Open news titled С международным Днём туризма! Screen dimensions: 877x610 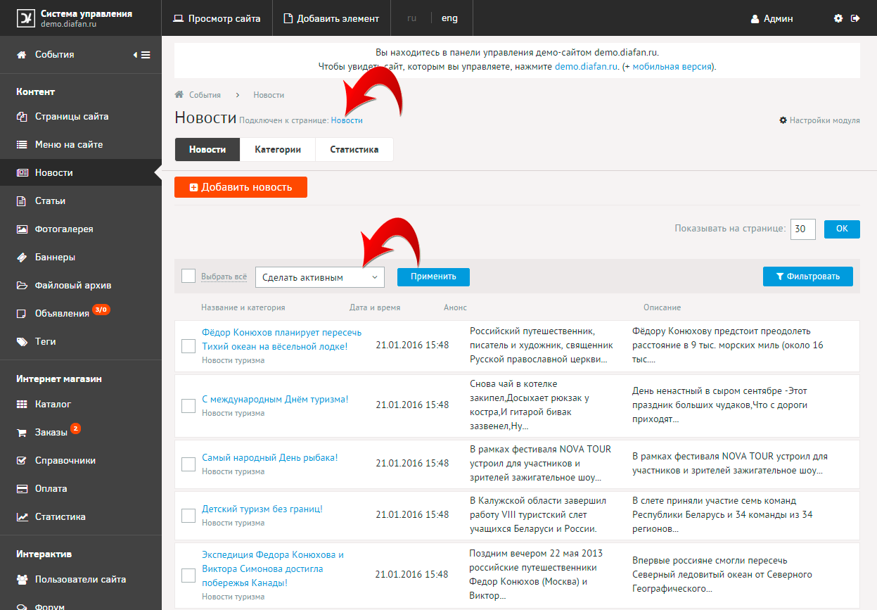click(x=275, y=399)
